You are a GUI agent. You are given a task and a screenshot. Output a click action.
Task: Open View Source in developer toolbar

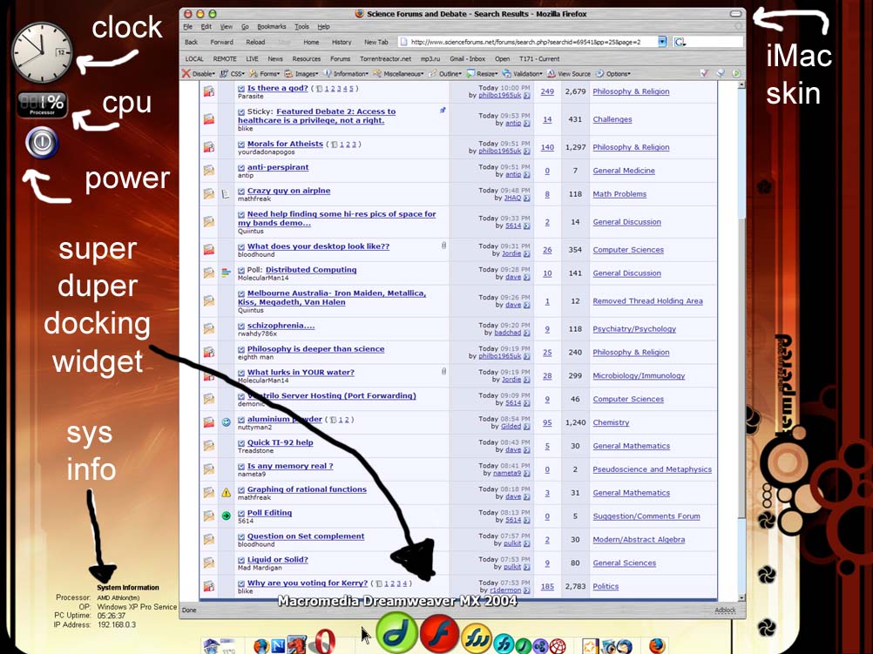pos(573,74)
